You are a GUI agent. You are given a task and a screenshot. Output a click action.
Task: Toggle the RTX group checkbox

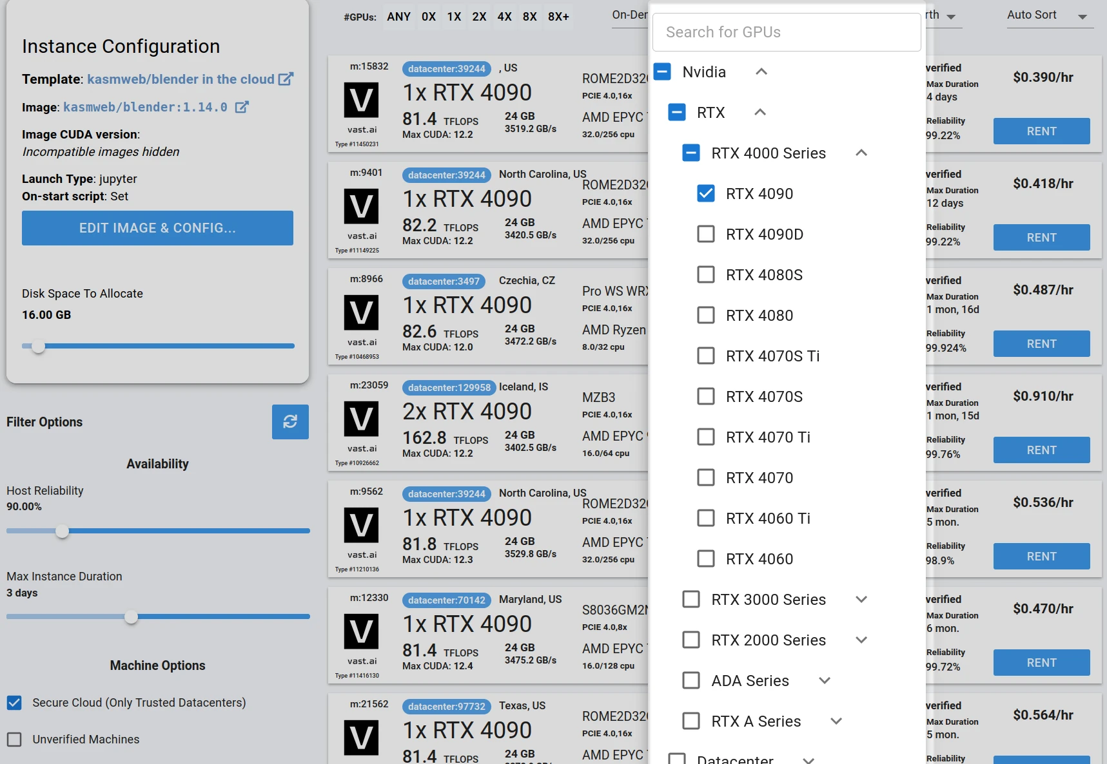click(676, 112)
